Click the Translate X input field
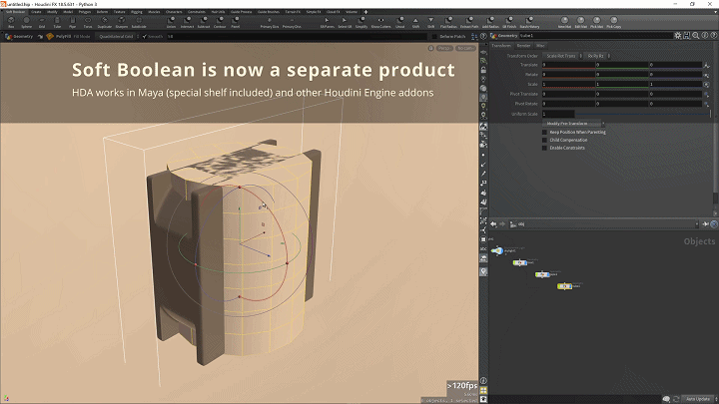Viewport: 719px width, 404px height. [568, 65]
